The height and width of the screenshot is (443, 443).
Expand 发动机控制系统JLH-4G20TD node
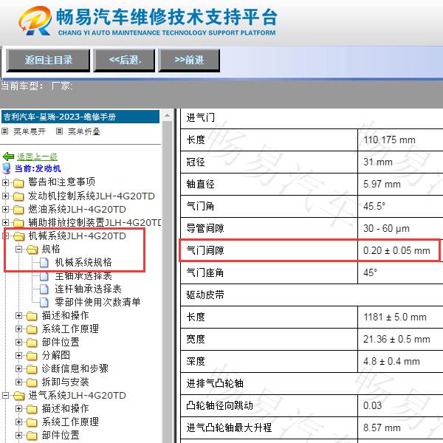(x=5, y=196)
